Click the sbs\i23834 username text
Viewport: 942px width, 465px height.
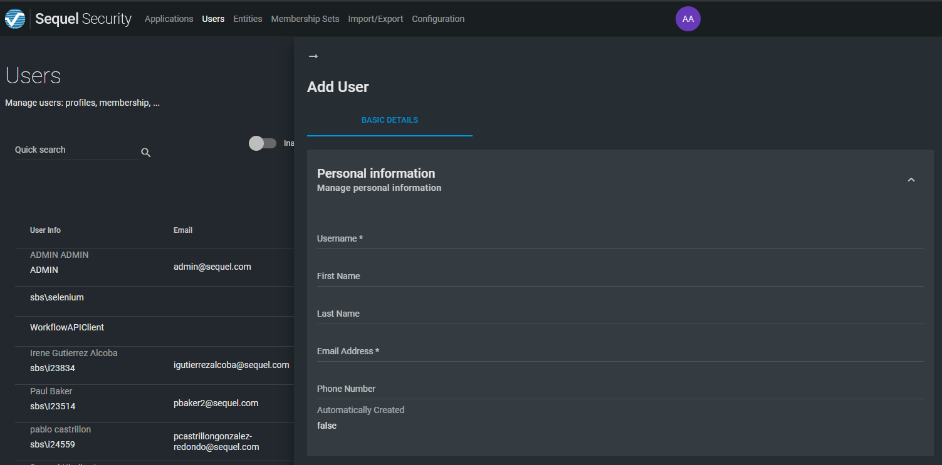pos(53,368)
